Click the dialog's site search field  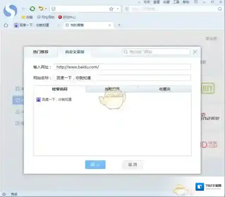pos(156,52)
